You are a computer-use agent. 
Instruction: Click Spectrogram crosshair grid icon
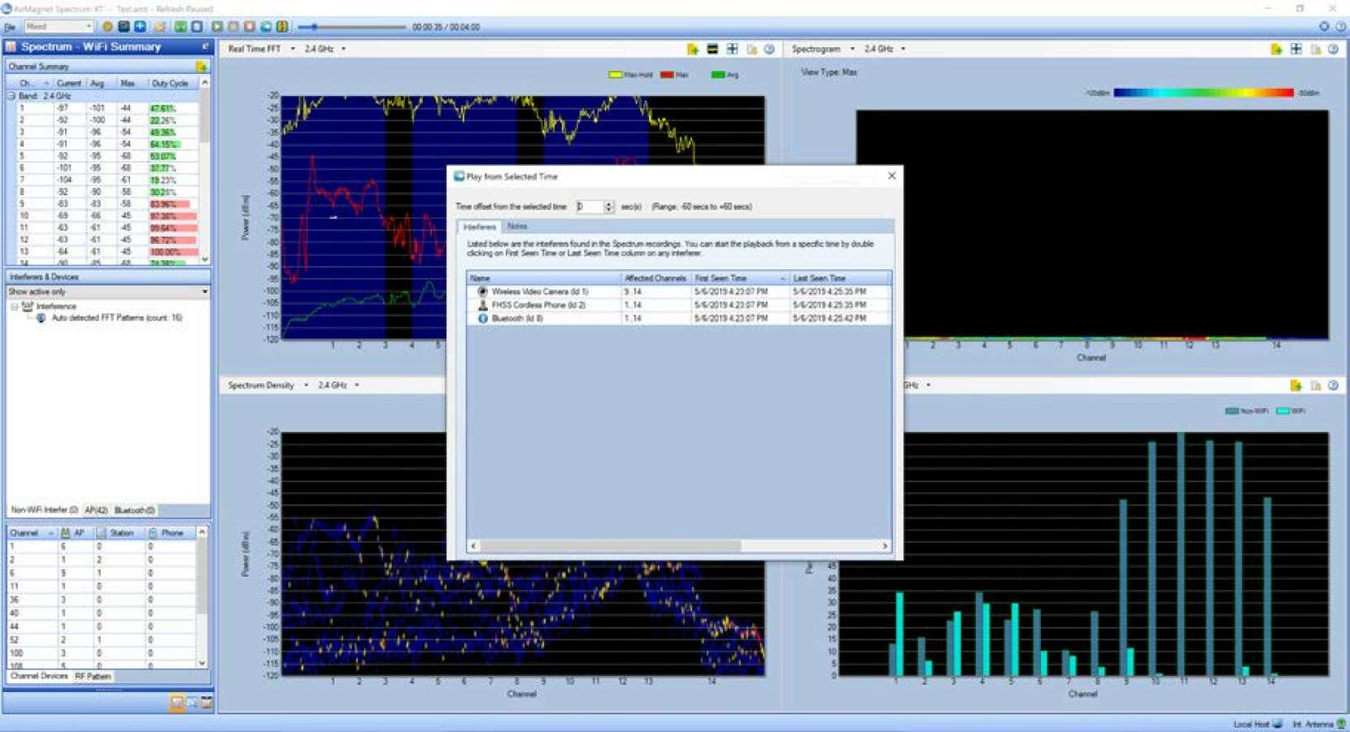click(1296, 49)
